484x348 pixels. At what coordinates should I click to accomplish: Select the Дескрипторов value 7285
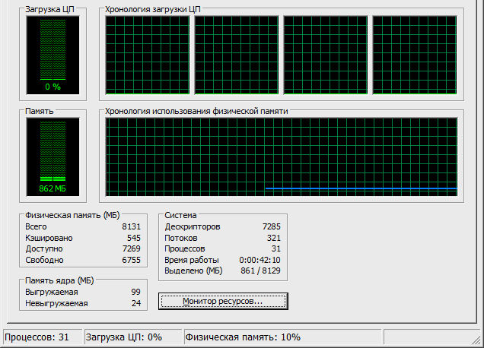[x=272, y=226]
